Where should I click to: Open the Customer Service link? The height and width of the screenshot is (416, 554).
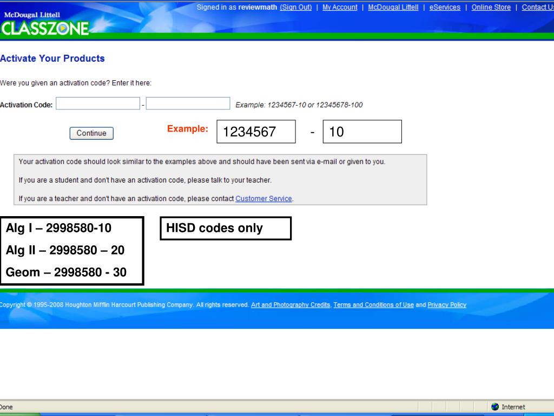[263, 199]
